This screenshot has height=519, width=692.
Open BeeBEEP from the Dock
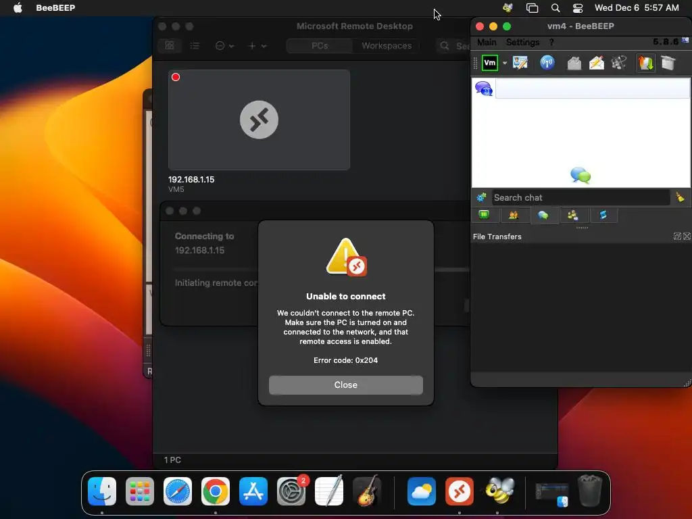499,491
